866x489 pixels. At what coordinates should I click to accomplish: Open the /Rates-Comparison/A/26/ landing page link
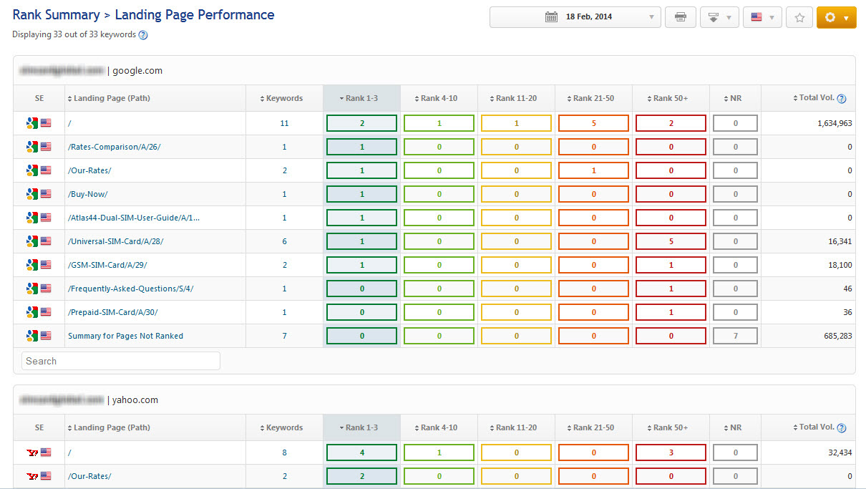114,147
